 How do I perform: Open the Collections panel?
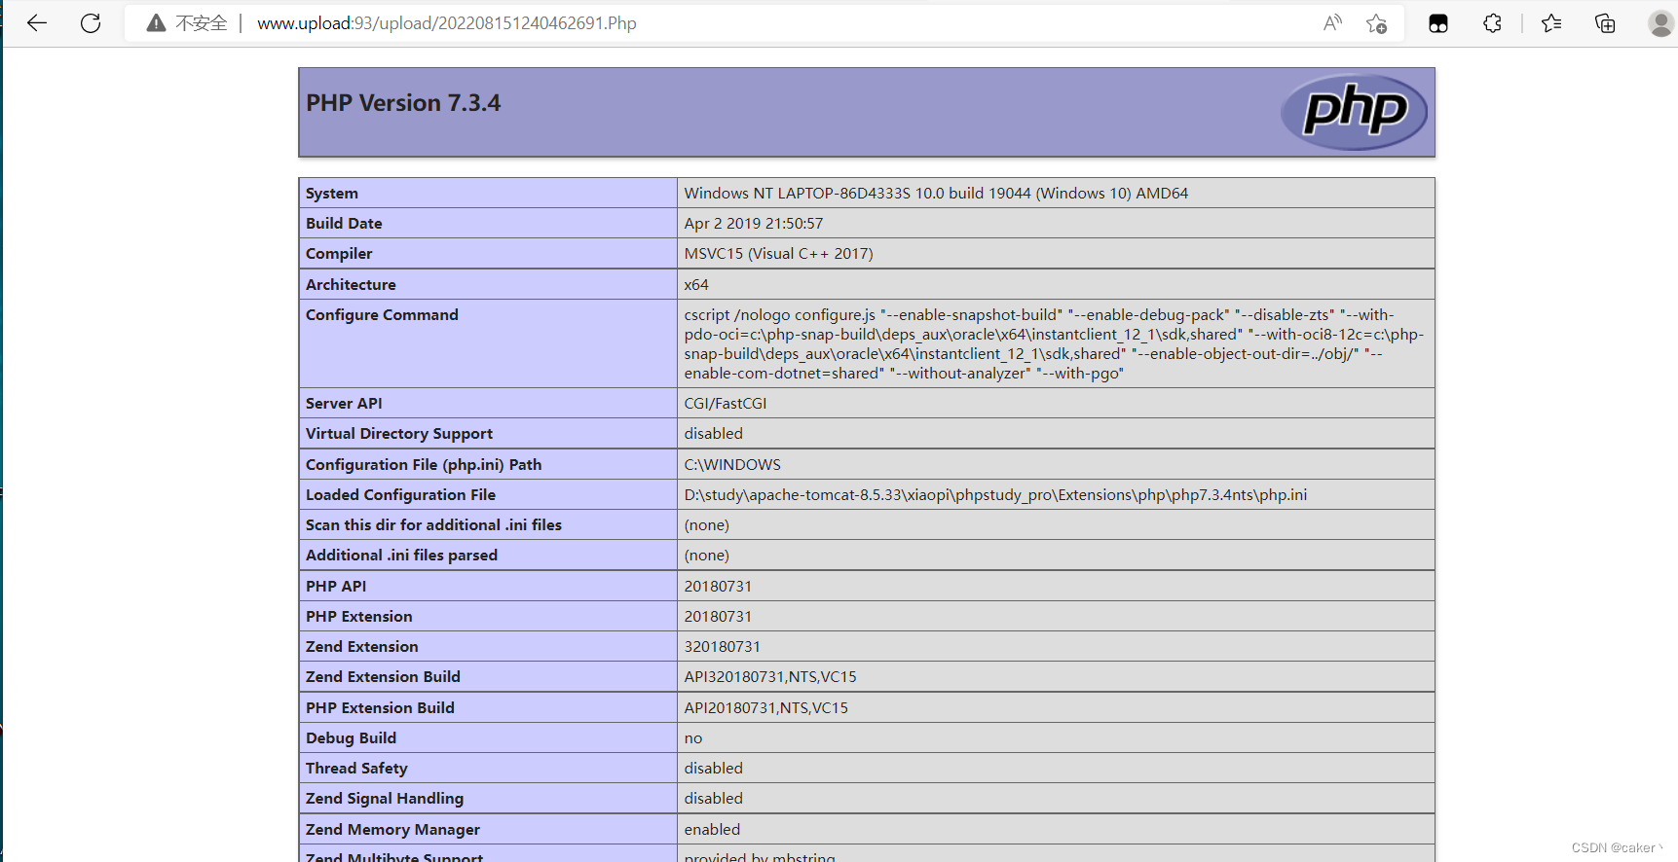click(1605, 23)
